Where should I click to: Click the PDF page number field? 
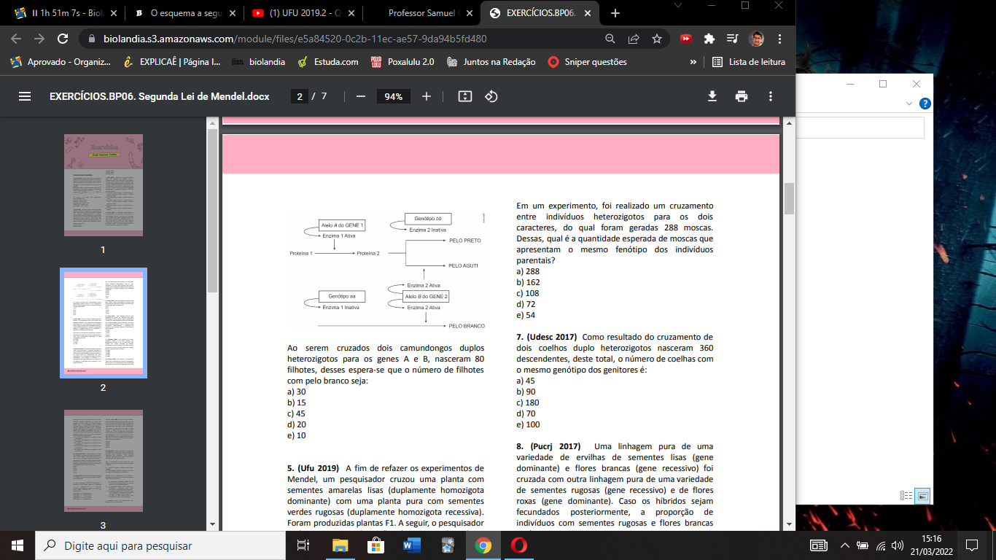tap(299, 96)
